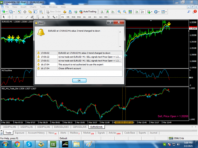The width and height of the screenshot is (198, 148).
Task: Open the File menu
Action: 7,7
